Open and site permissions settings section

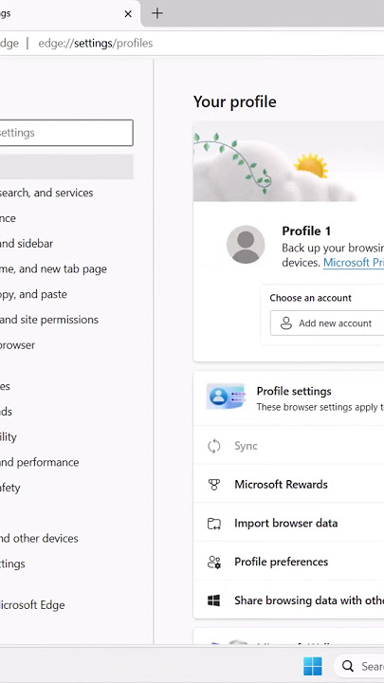coord(48,320)
